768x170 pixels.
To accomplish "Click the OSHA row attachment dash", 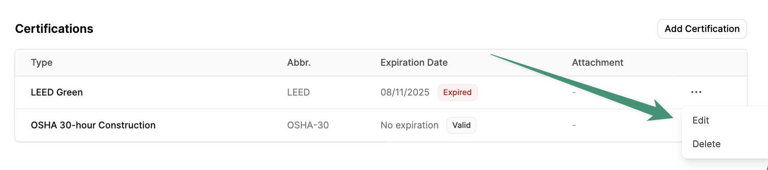I will (x=574, y=125).
